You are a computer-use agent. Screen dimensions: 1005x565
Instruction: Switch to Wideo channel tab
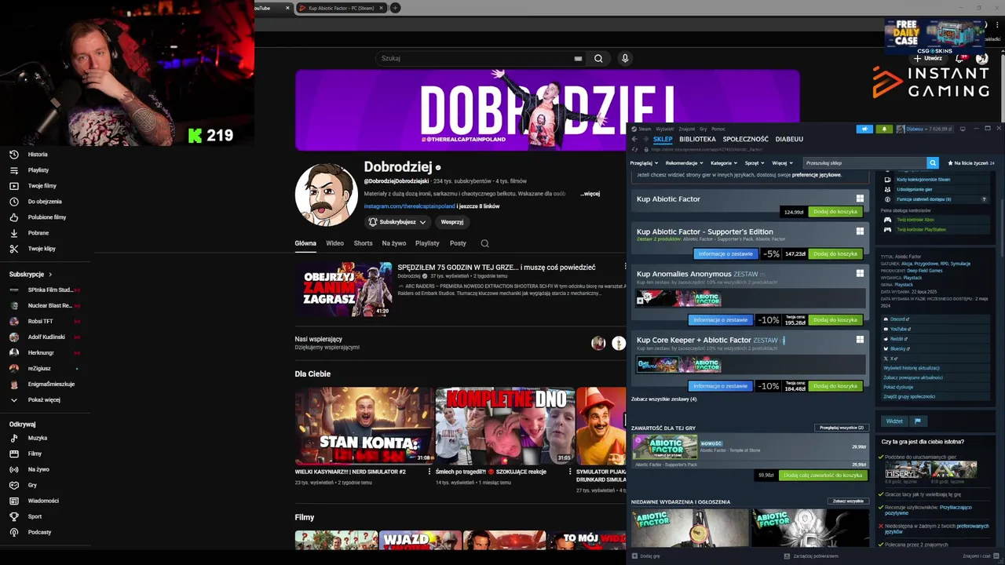(x=335, y=243)
